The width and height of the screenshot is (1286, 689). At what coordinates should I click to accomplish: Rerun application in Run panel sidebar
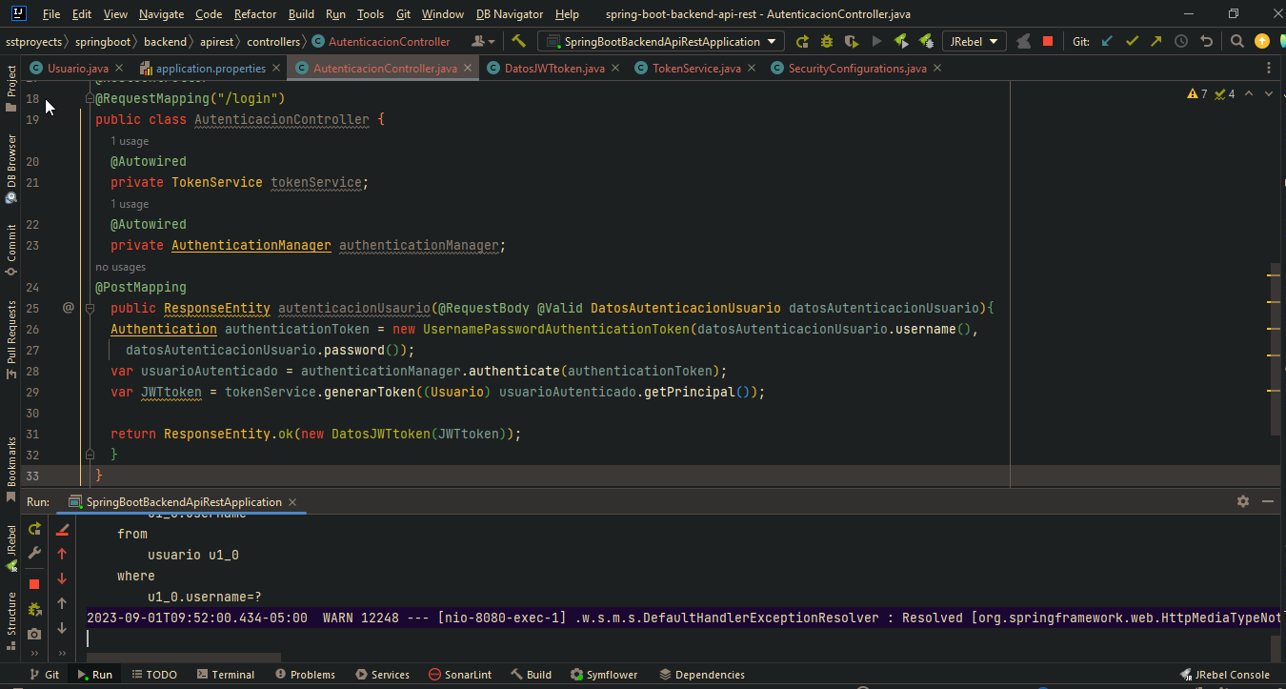pyautogui.click(x=34, y=529)
